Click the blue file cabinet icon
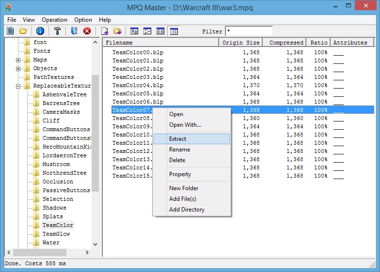The image size is (380, 272). tap(74, 31)
